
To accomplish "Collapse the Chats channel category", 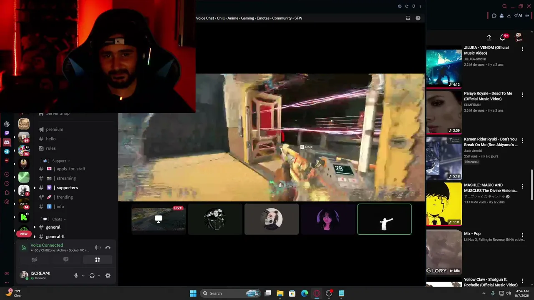I will coord(57,219).
